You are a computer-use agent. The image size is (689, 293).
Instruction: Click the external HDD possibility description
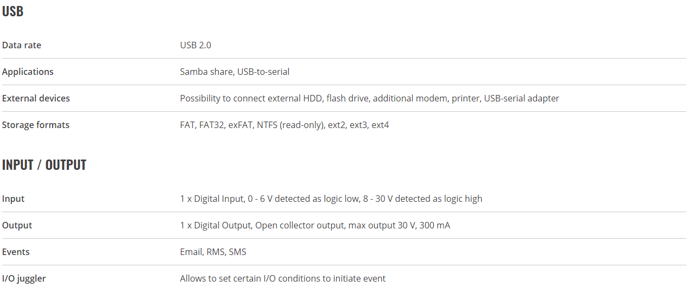click(369, 98)
